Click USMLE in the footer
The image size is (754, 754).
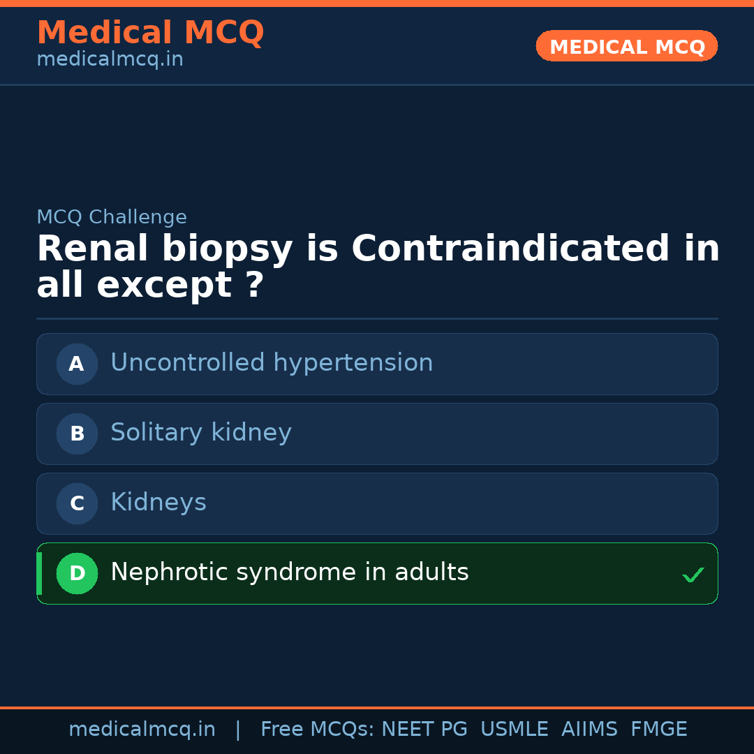514,730
